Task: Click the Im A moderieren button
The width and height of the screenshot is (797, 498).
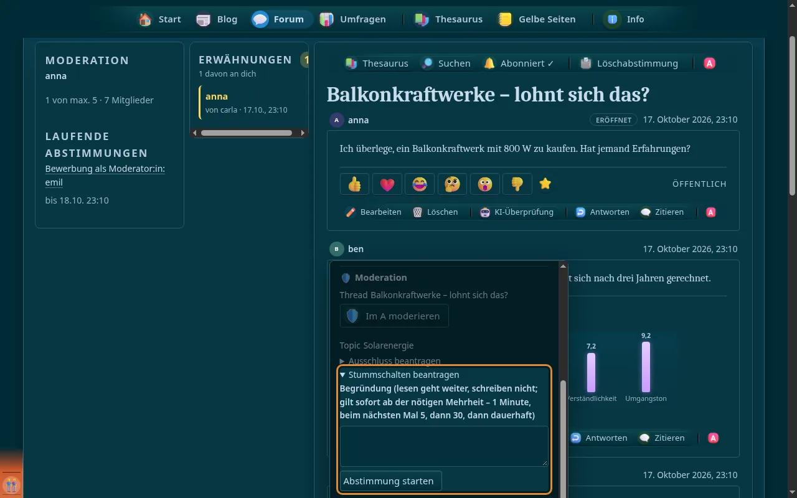Action: click(394, 316)
